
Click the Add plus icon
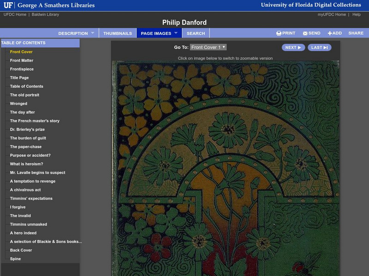330,34
